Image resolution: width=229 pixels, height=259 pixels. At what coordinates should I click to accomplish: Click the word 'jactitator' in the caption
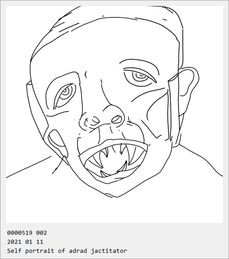coord(109,251)
